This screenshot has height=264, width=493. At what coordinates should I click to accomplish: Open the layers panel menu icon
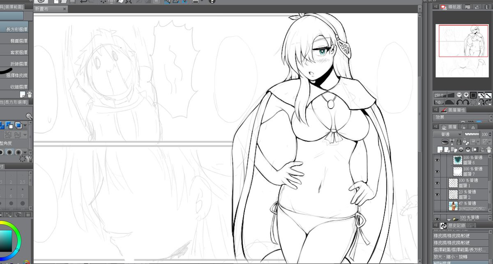click(x=436, y=127)
